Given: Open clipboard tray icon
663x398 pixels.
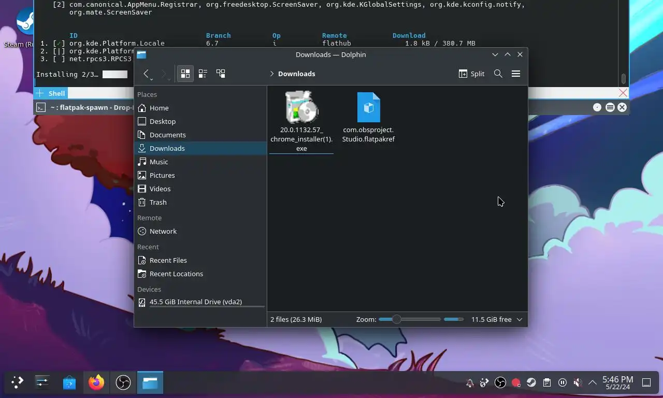Looking at the screenshot, I should click(x=547, y=383).
